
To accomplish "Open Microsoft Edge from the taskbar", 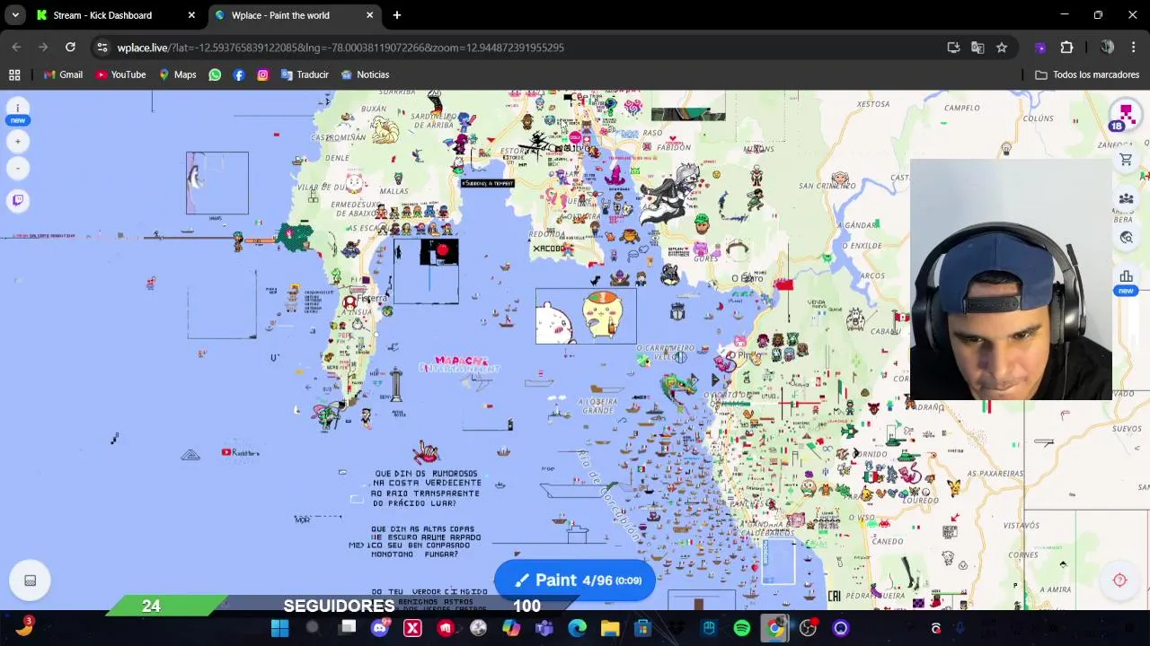I will (x=577, y=628).
